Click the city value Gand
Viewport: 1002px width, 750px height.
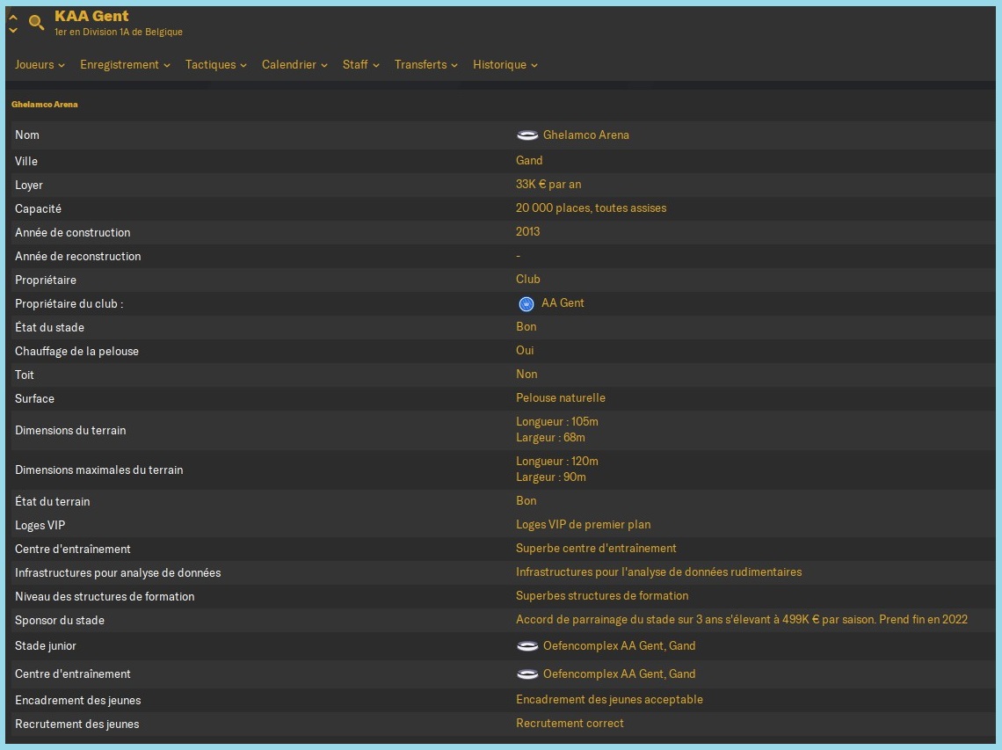(x=529, y=161)
